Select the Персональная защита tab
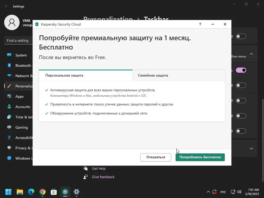Viewport: 264px width, 198px height. tap(86, 75)
